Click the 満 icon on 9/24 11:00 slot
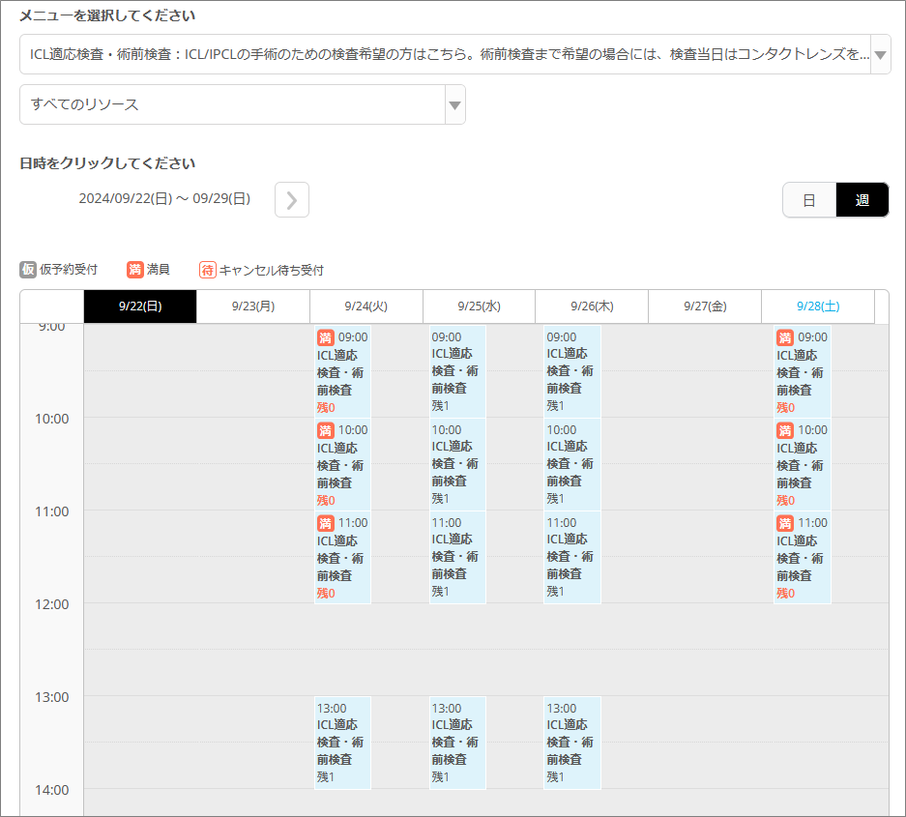Screen dimensions: 906x817 [325, 522]
